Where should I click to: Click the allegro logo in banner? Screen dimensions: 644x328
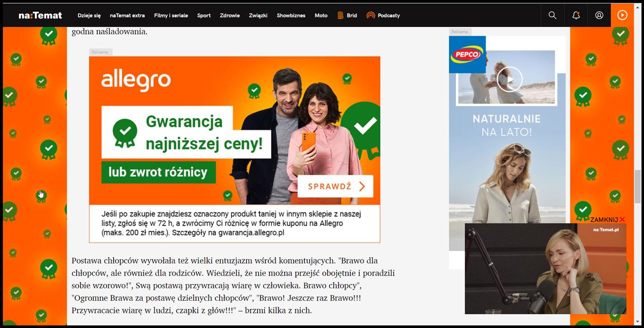pos(136,80)
